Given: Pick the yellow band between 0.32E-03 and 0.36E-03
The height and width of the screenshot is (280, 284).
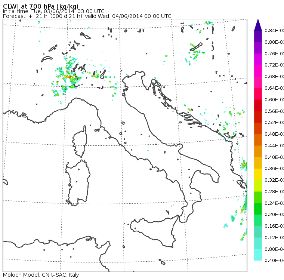Looking at the screenshot, I should pos(258,174).
